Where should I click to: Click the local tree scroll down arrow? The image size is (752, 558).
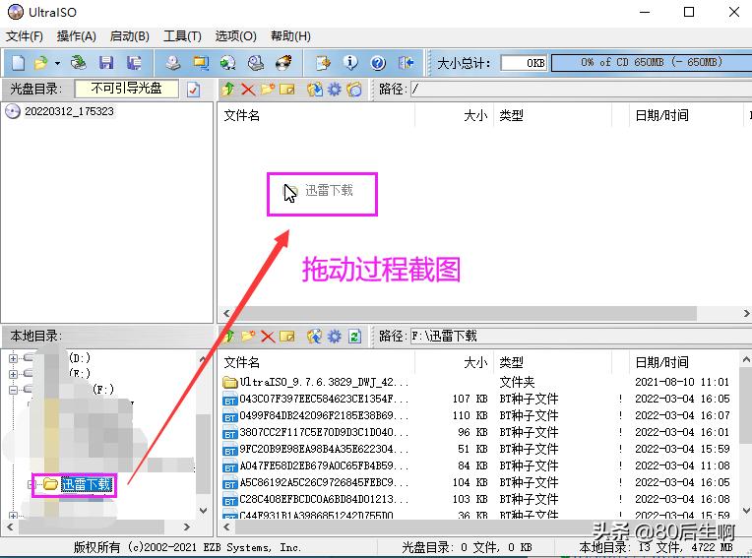203,511
